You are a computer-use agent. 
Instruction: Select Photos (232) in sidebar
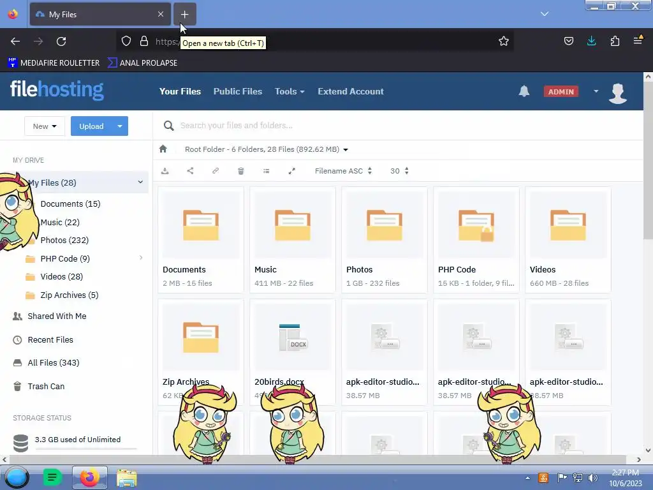[64, 240]
